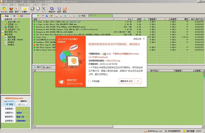Open the 帮助 menu
Image resolution: width=205 pixels, height=133 pixels.
[45, 5]
